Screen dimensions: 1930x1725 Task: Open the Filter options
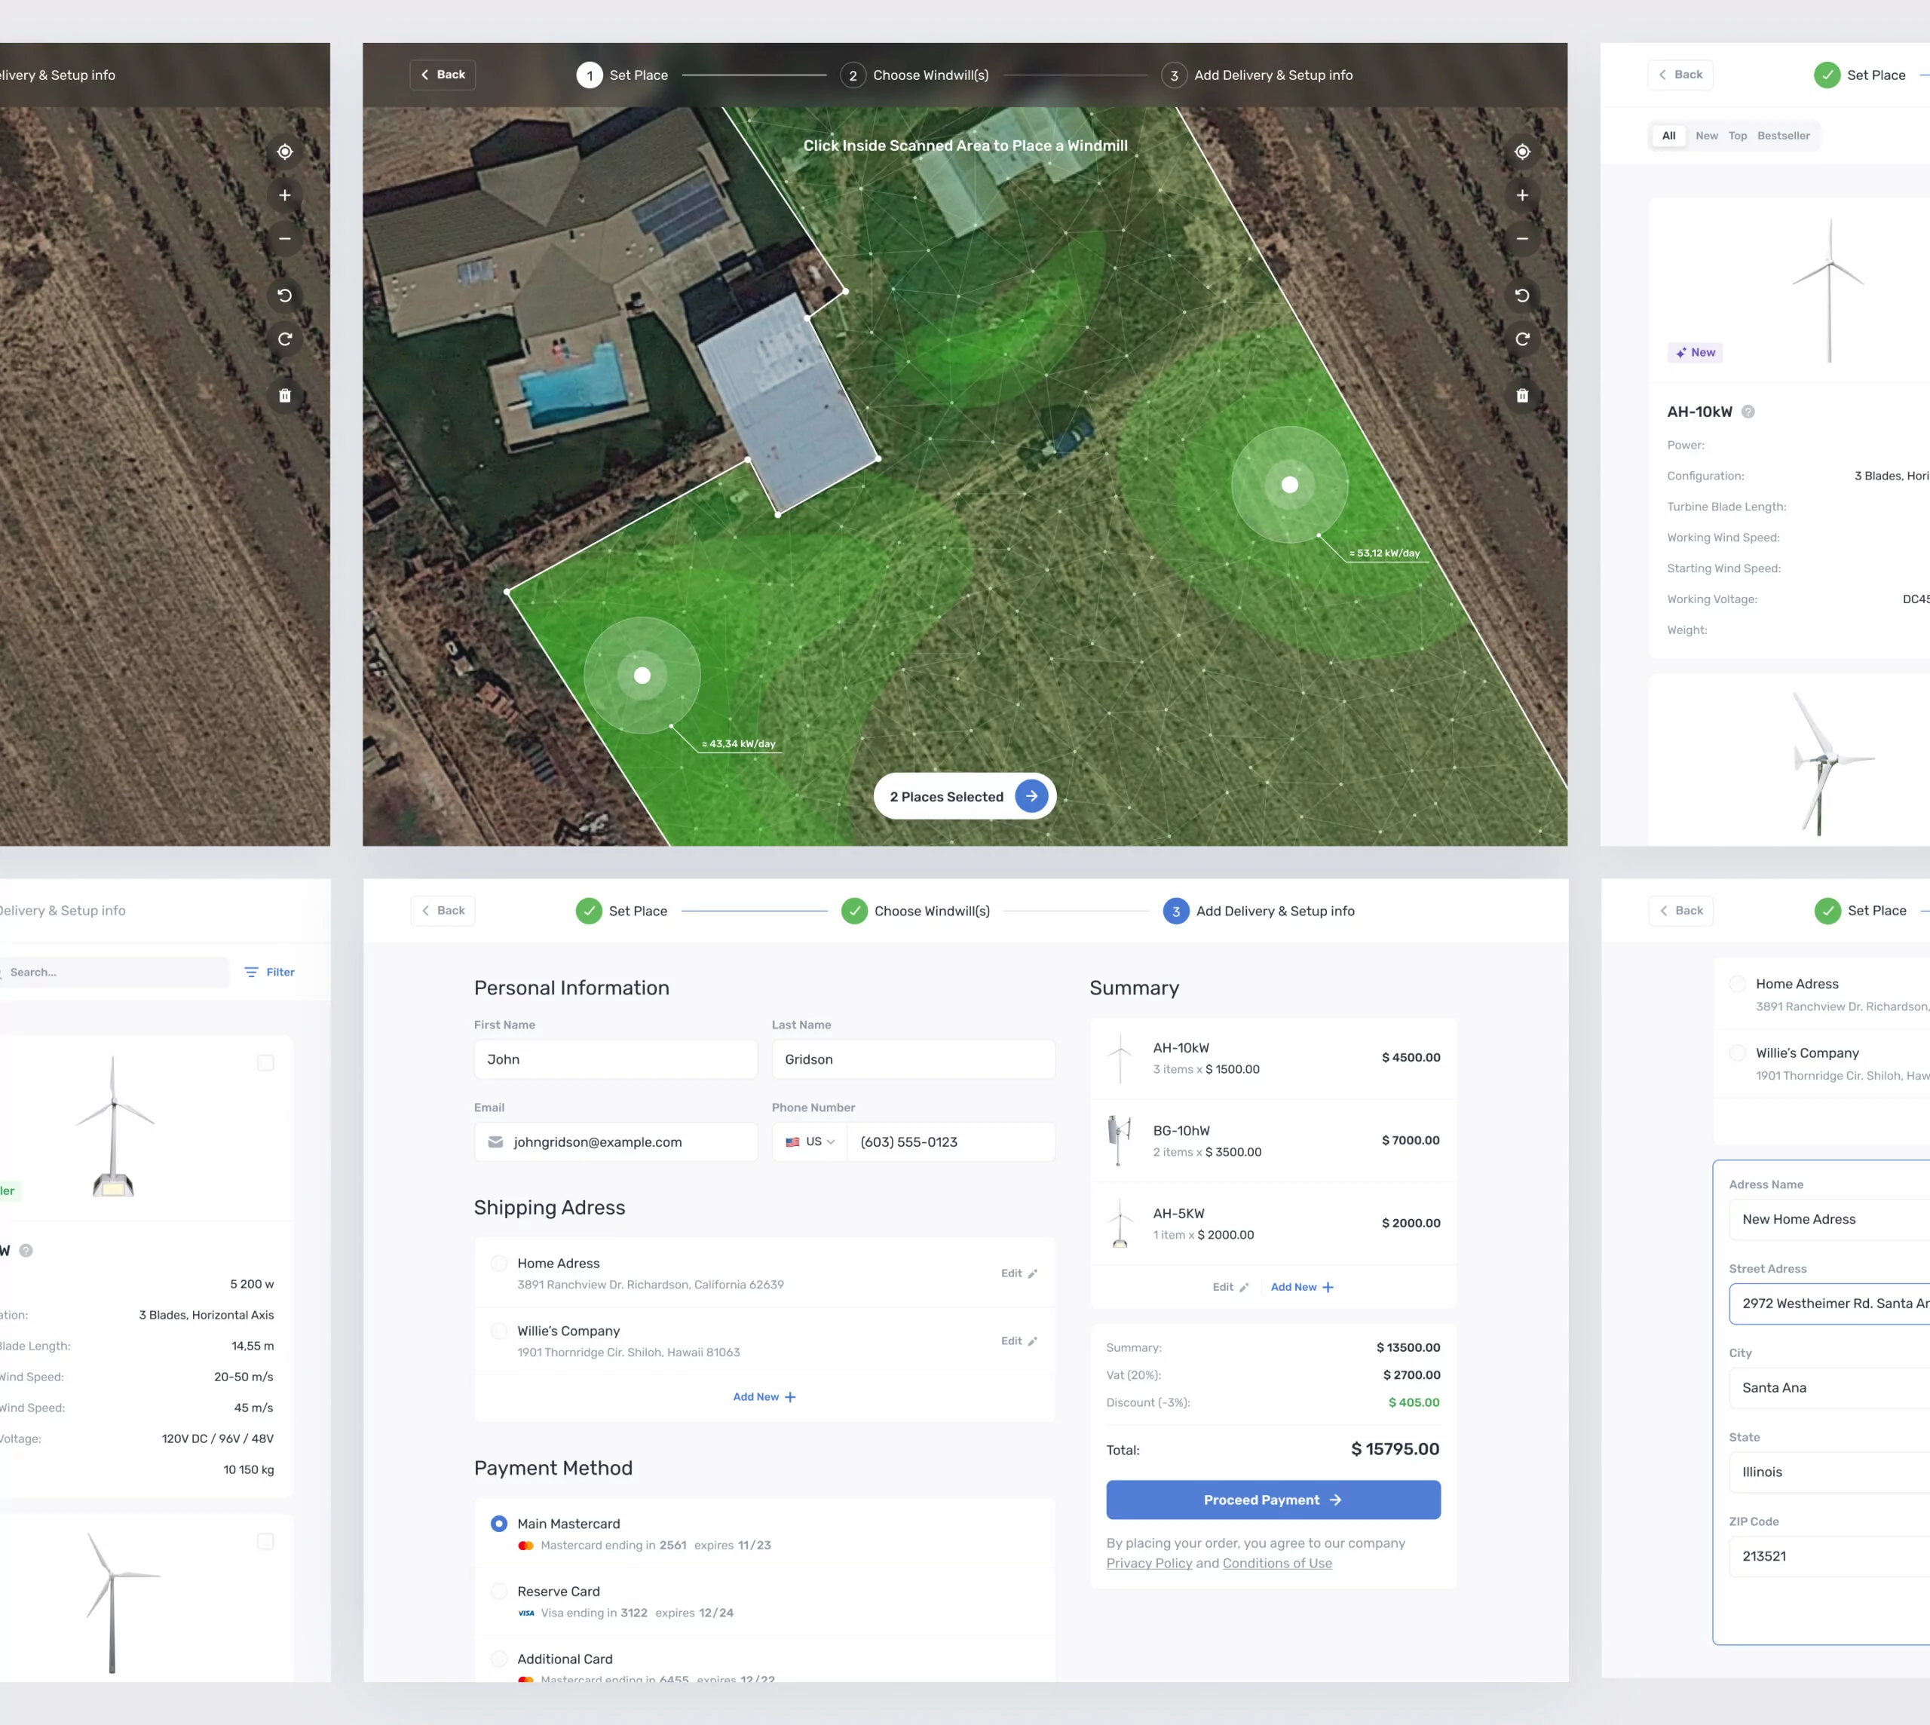[x=269, y=972]
